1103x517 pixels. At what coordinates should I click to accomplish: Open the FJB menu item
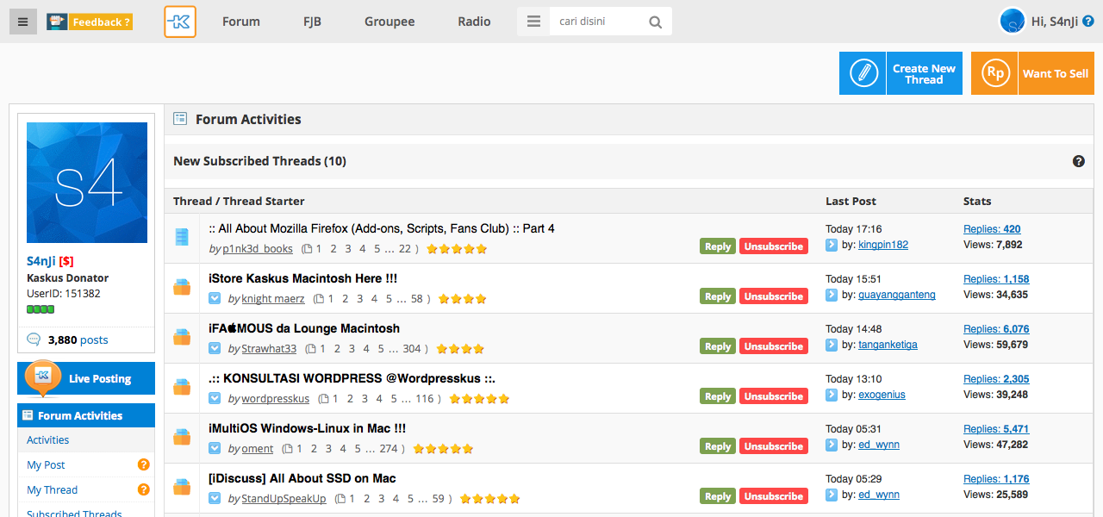312,22
